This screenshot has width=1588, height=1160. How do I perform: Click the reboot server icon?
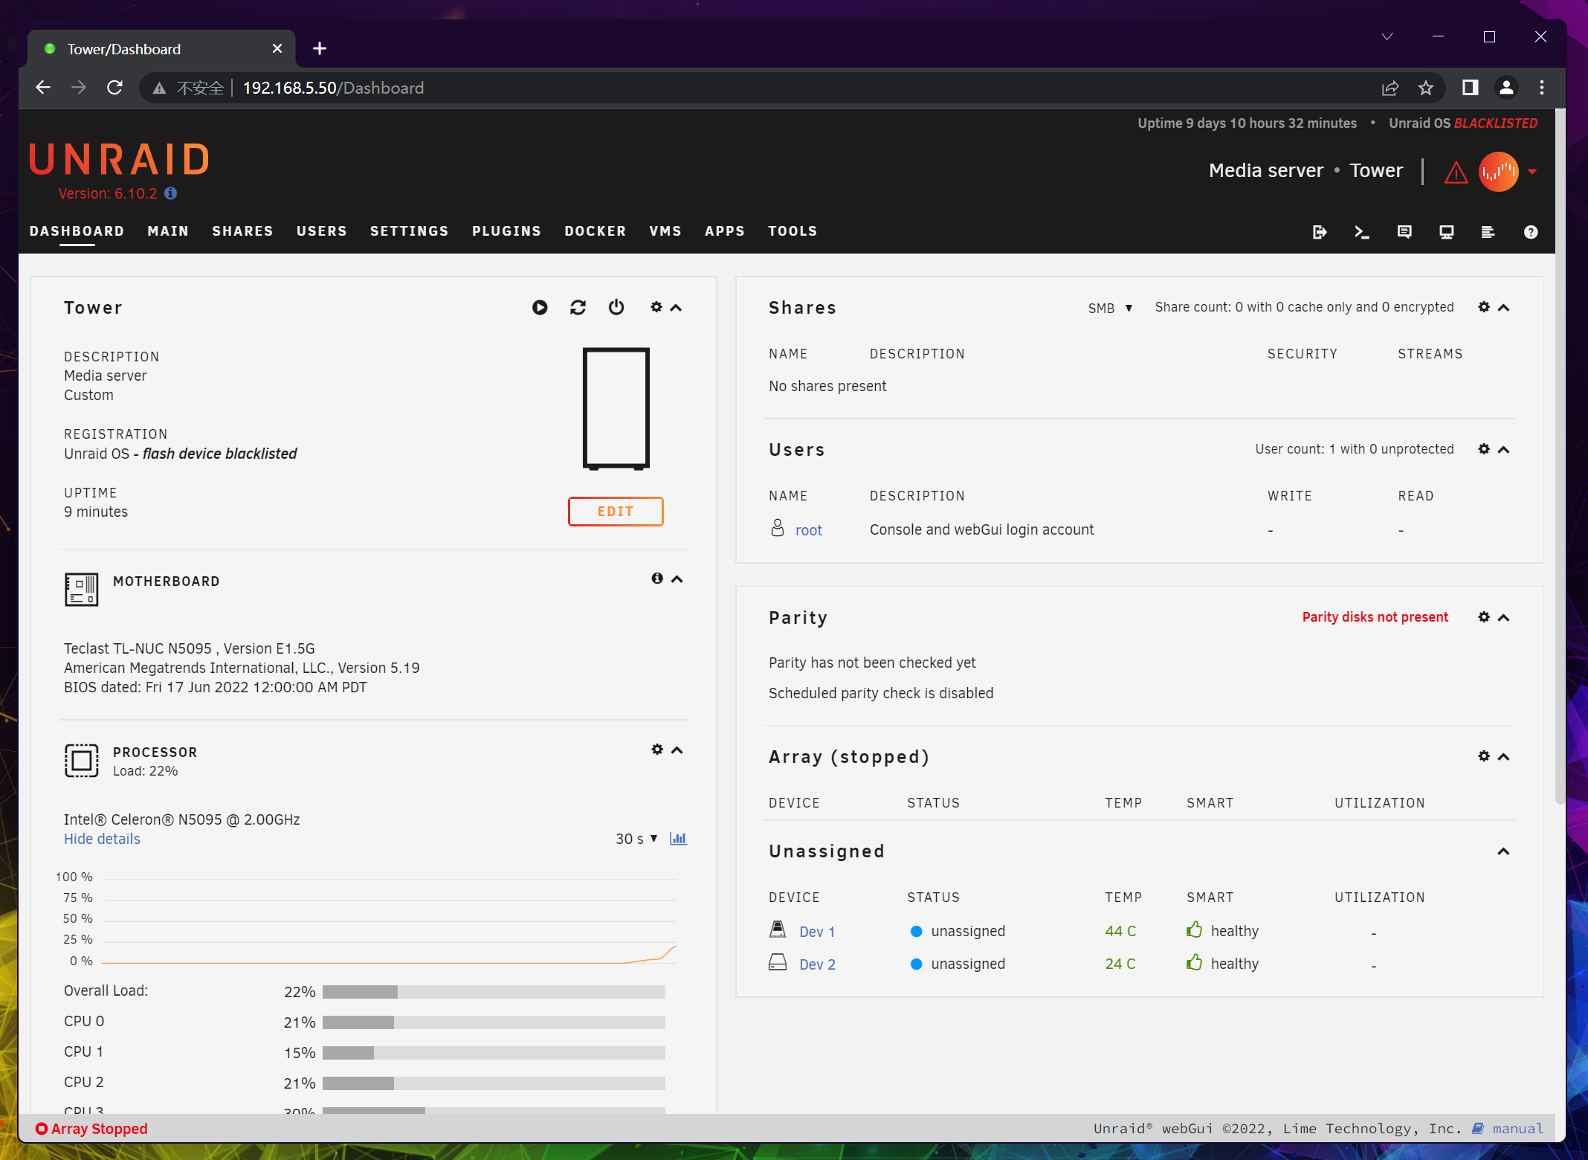[578, 307]
